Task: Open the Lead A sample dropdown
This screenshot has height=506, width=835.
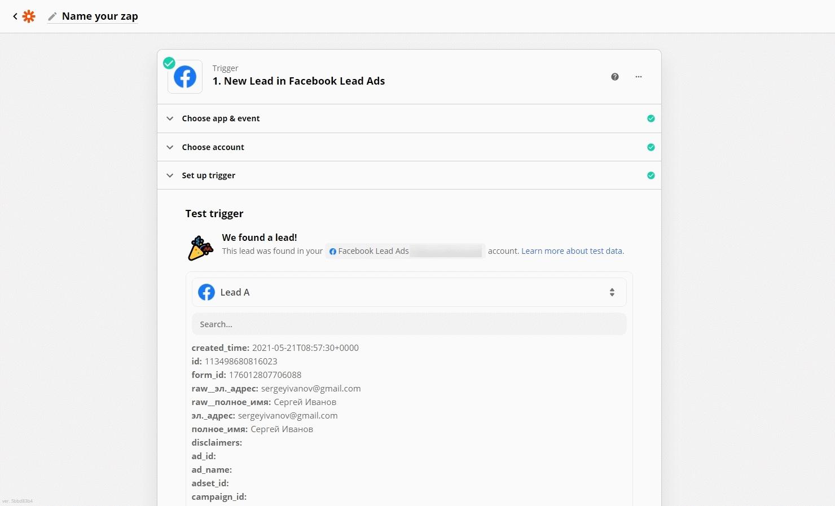Action: point(409,292)
